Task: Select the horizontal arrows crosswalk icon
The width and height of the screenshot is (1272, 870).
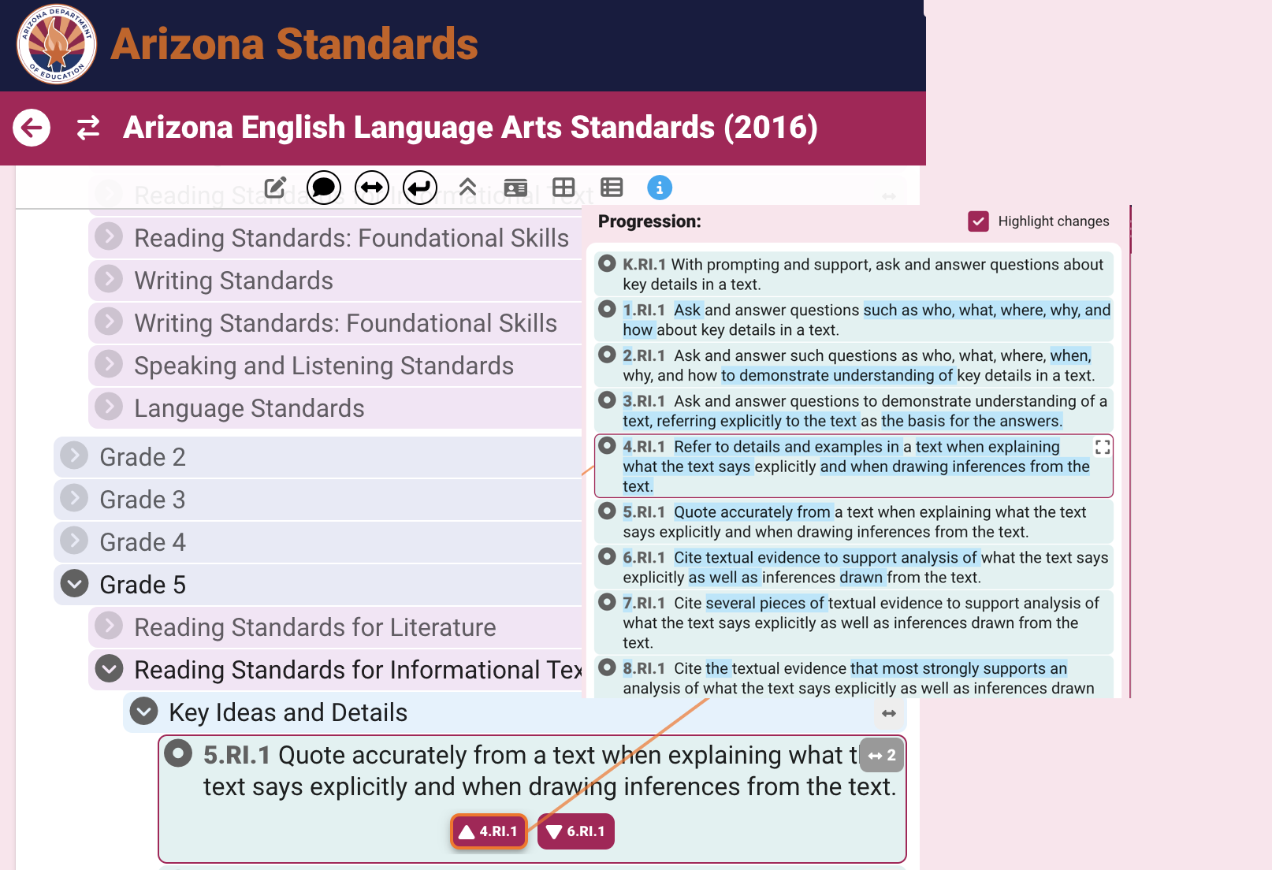Action: click(371, 188)
